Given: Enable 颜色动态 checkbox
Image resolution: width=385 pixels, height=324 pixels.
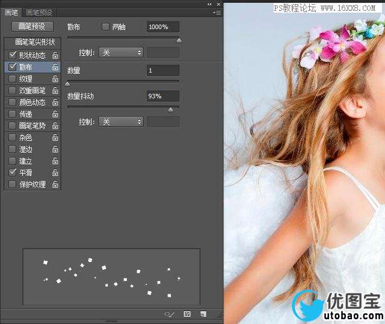Looking at the screenshot, I should (x=12, y=102).
